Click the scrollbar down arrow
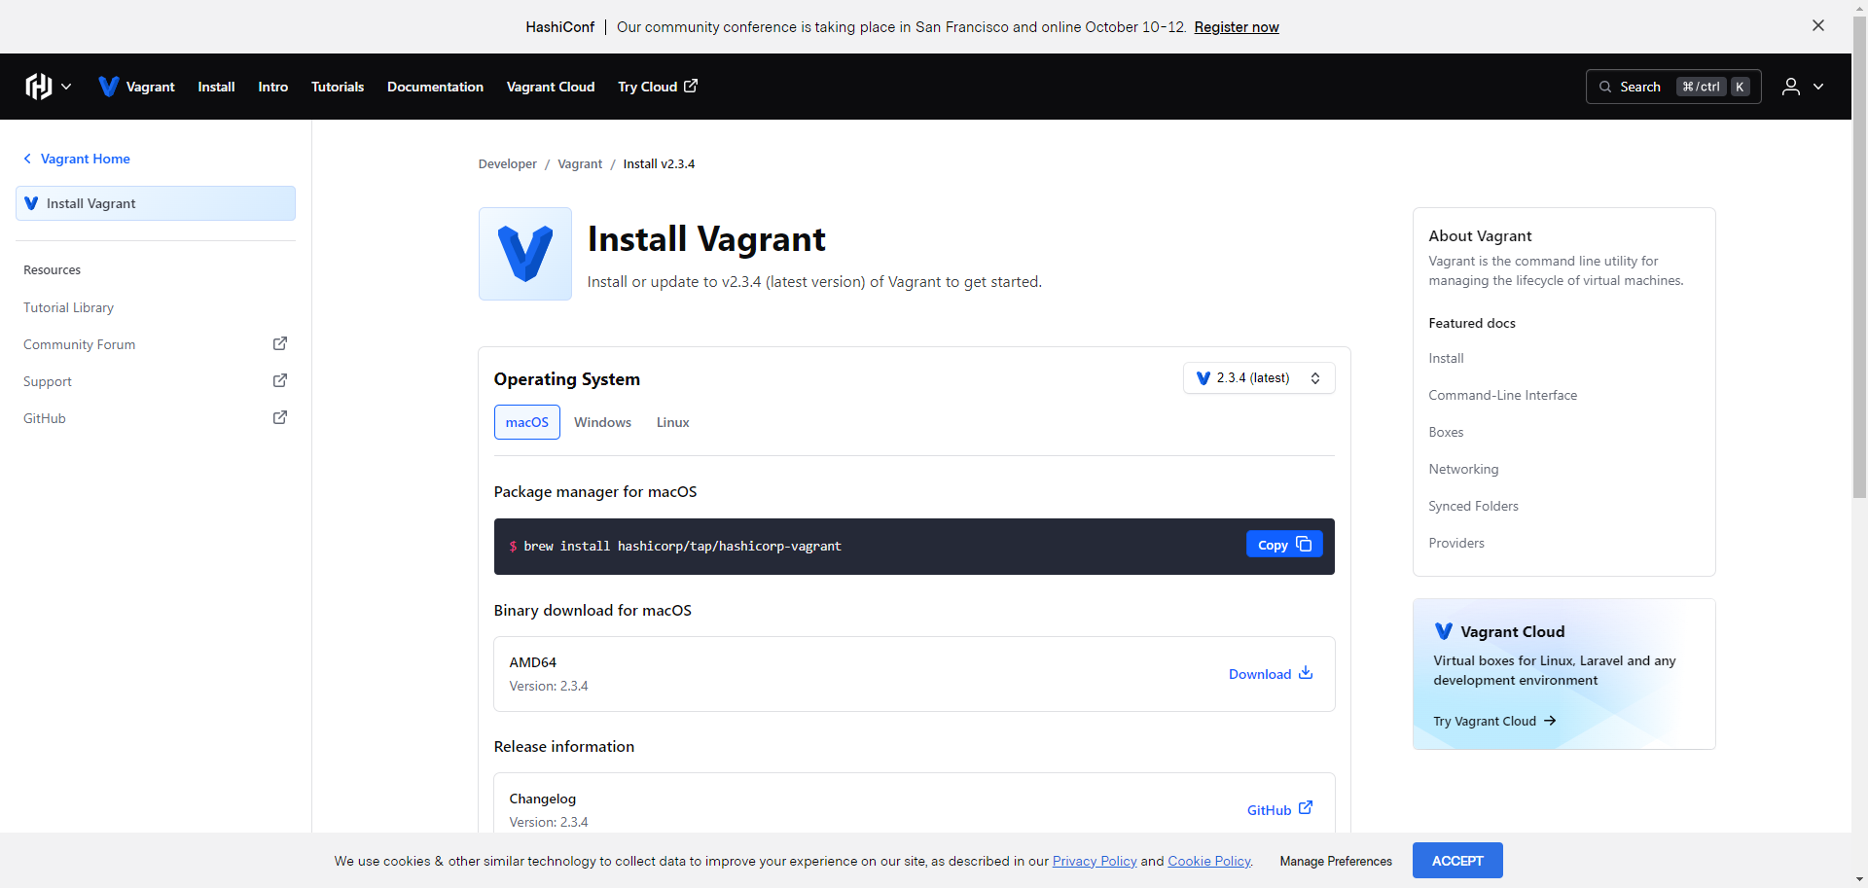 pyautogui.click(x=1859, y=880)
